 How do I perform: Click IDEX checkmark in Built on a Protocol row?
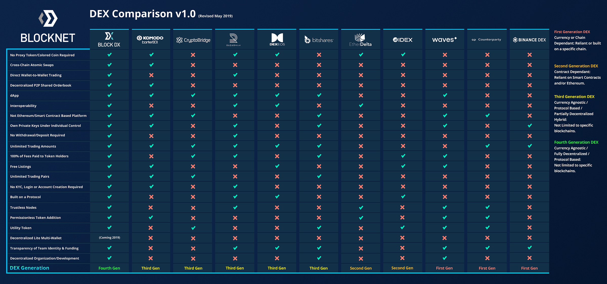tap(403, 196)
